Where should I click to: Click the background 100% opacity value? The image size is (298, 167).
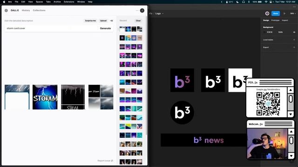tap(280, 32)
